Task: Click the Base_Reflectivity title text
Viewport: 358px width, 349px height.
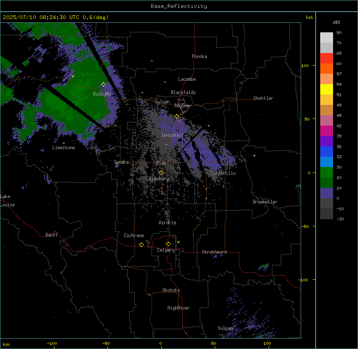Action: pos(179,6)
